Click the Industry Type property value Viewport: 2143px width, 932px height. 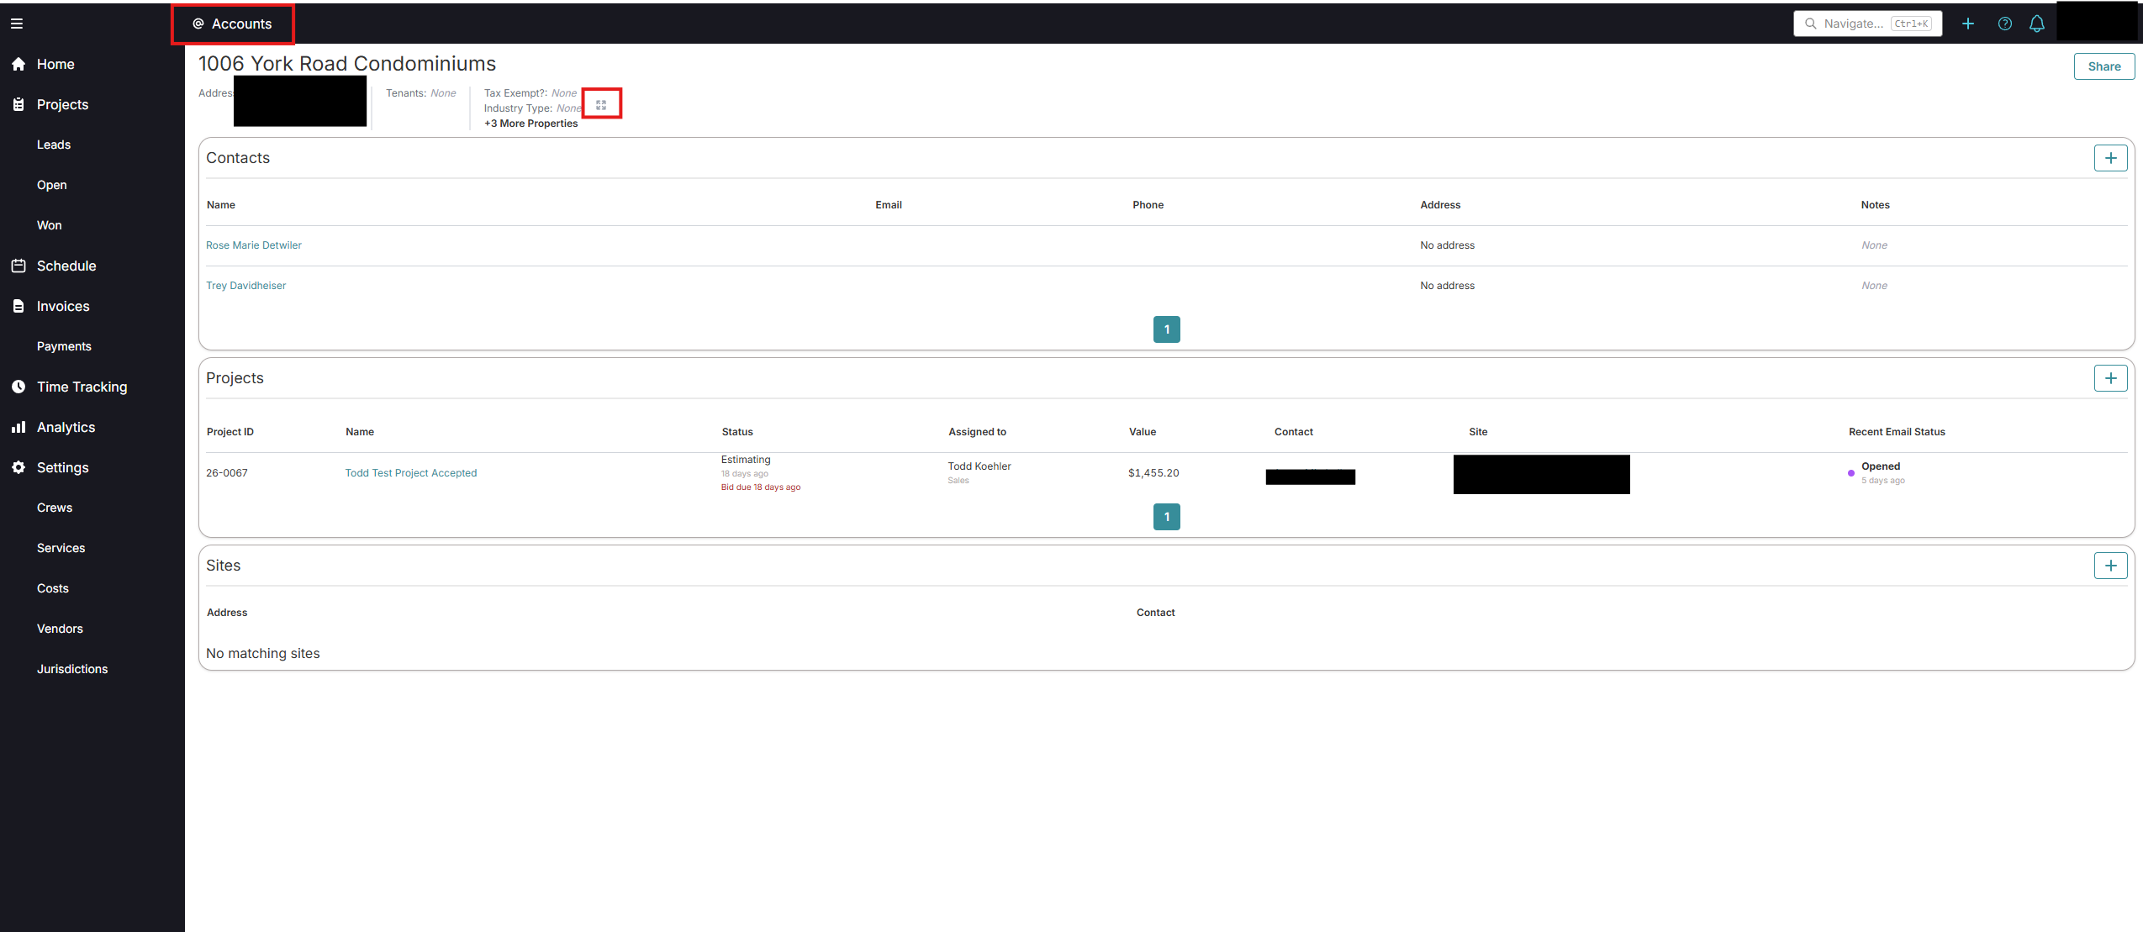pyautogui.click(x=568, y=108)
